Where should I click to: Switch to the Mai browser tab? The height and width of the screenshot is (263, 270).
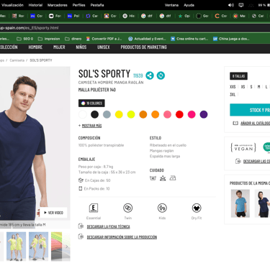click(239, 16)
